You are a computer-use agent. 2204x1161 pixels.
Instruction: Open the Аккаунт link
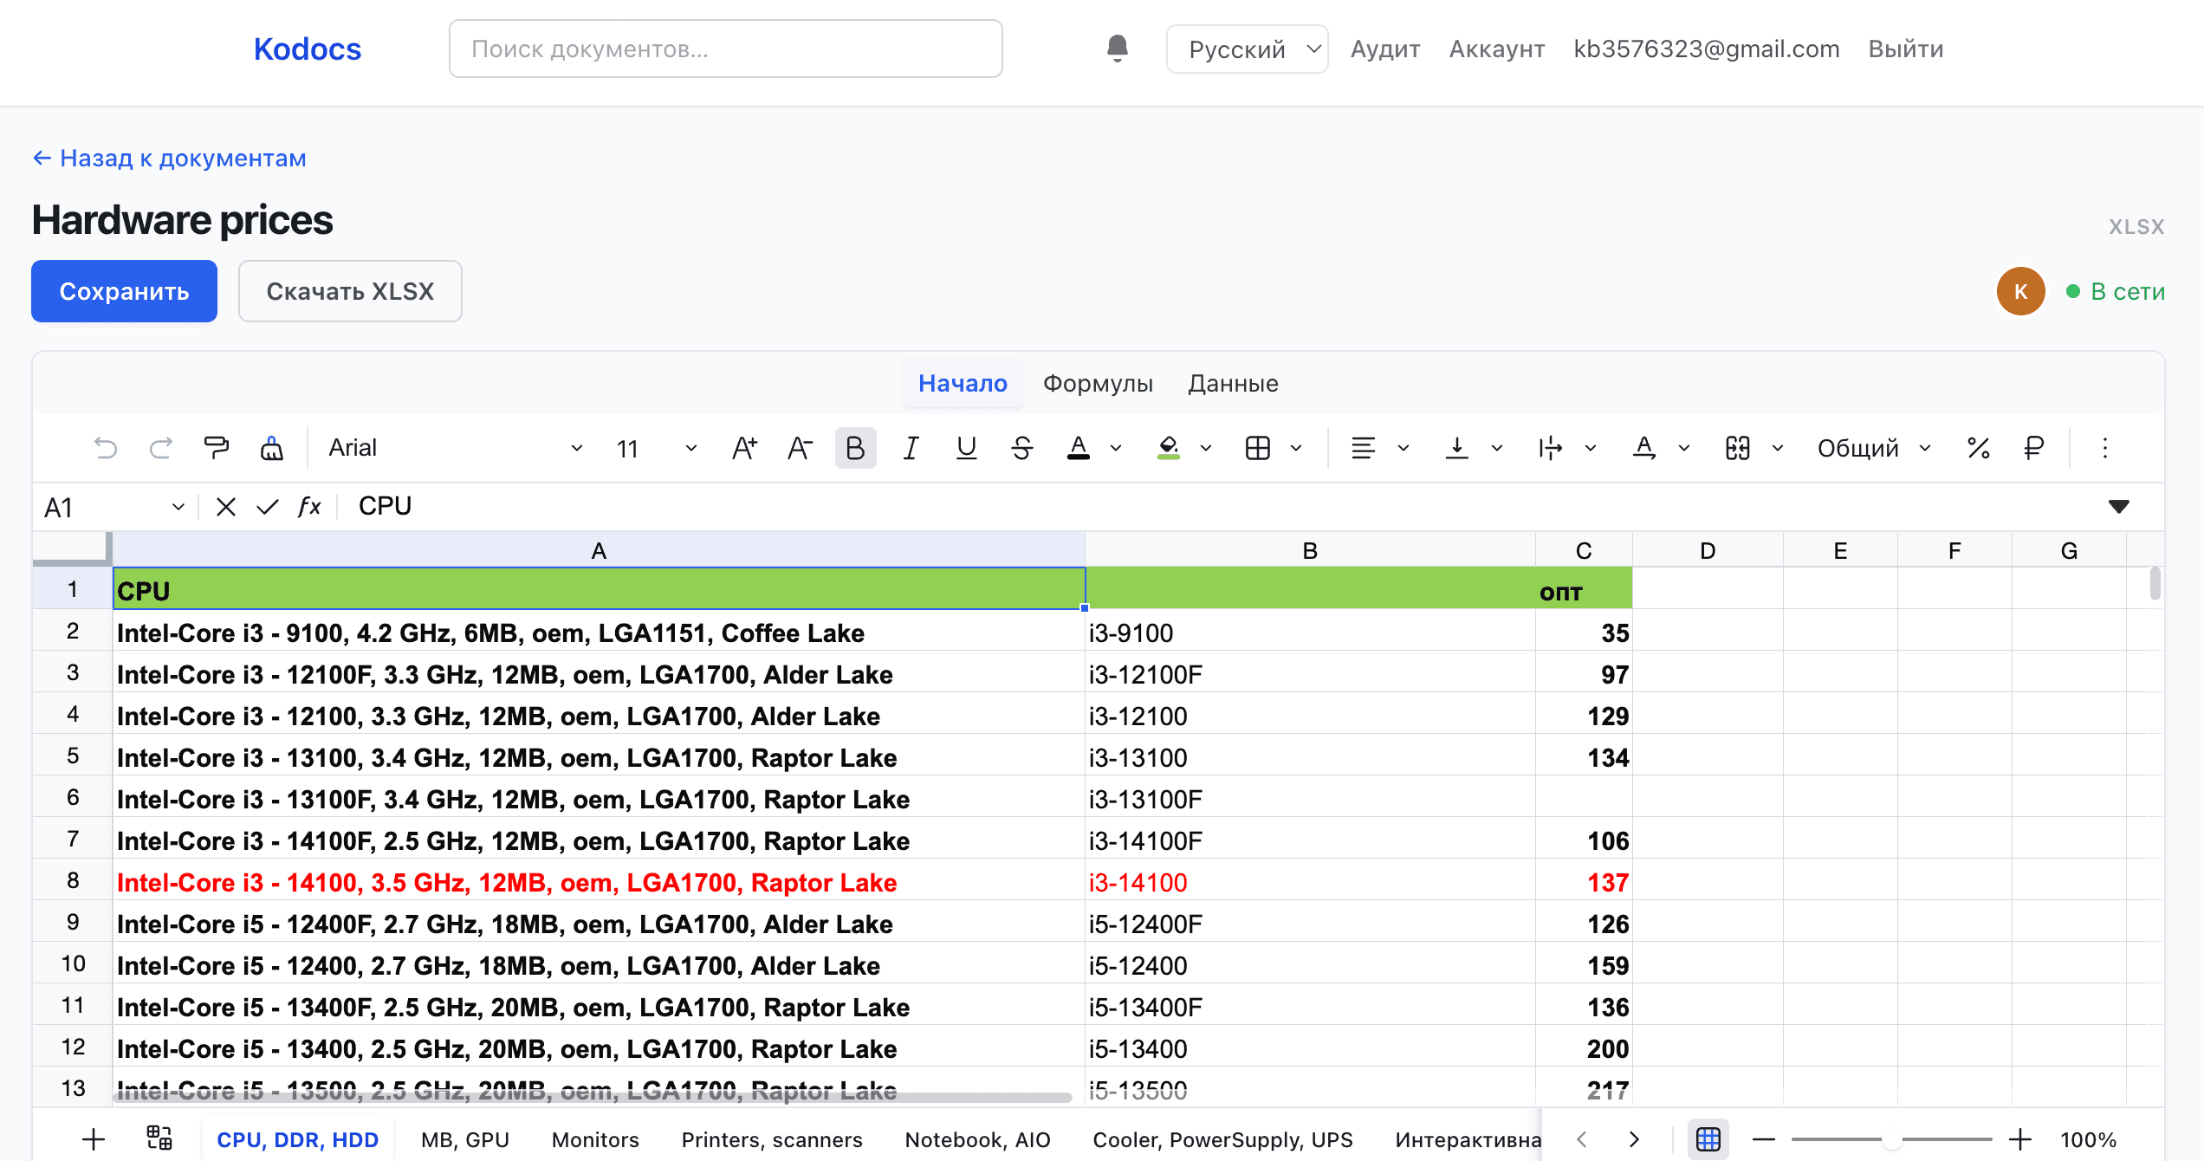tap(1497, 49)
